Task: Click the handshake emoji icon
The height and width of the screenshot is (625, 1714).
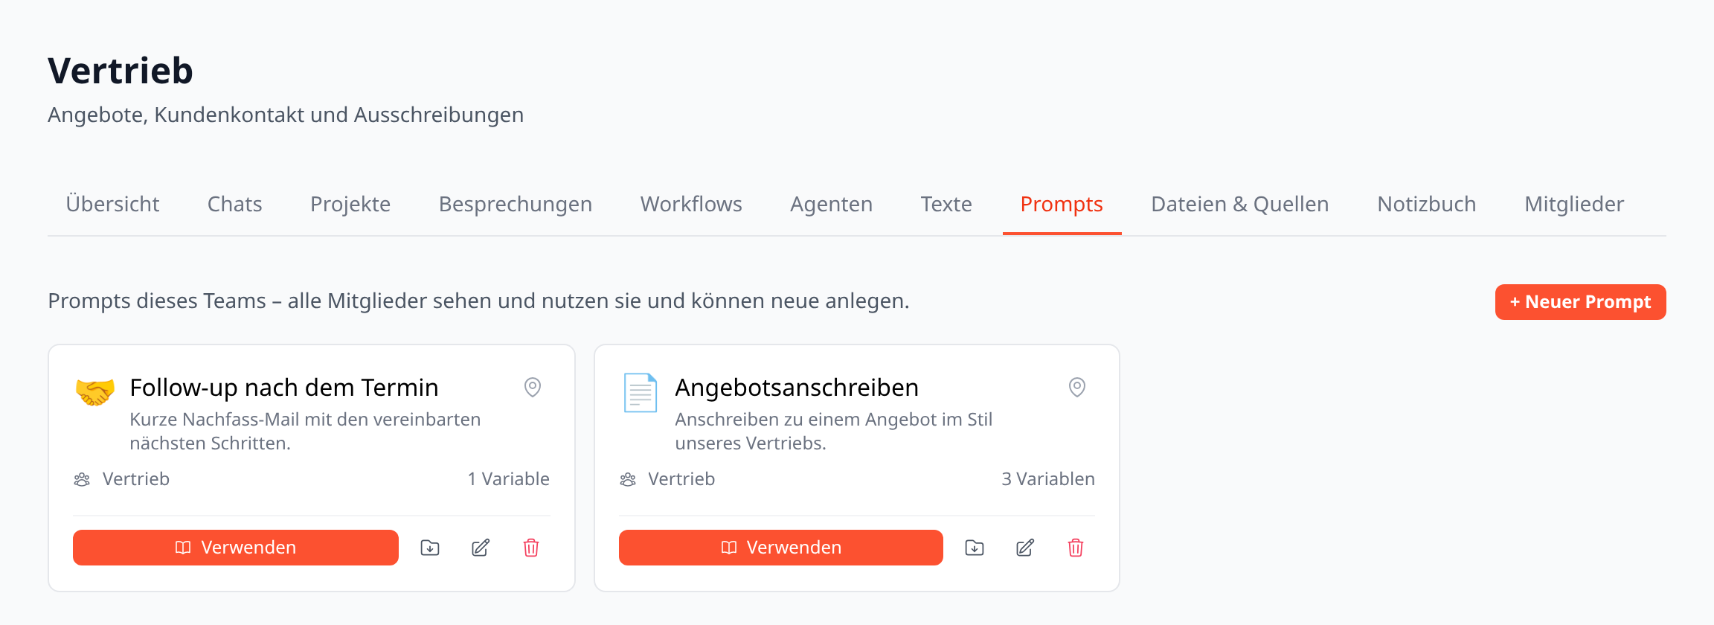Action: 95,391
